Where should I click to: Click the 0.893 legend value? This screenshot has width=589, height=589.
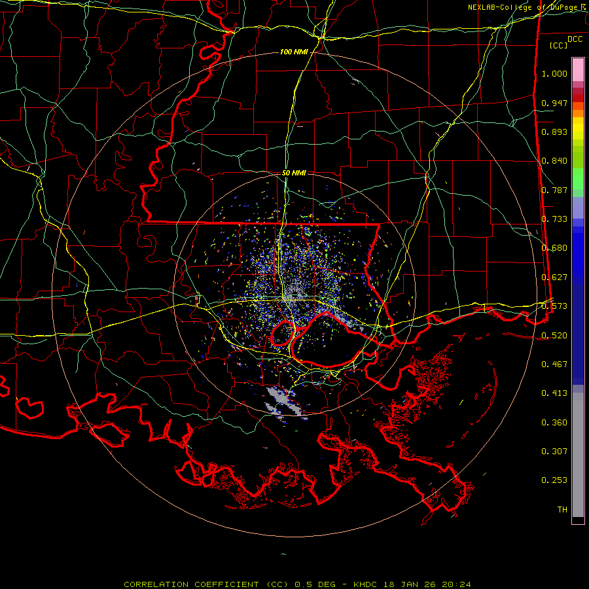click(554, 132)
